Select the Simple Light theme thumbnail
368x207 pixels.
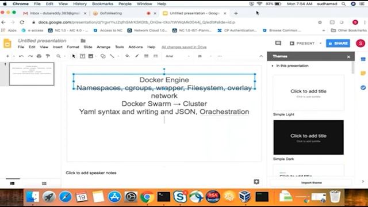pyautogui.click(x=308, y=93)
